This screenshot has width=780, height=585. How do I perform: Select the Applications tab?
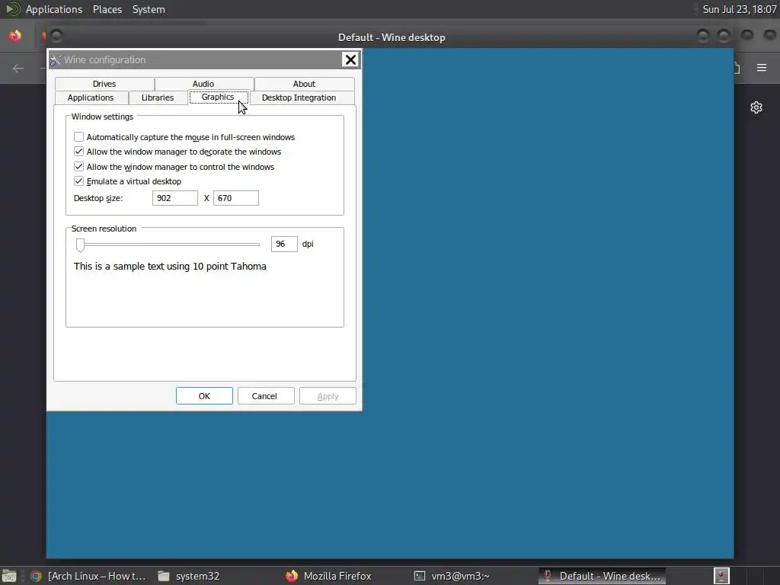[91, 97]
